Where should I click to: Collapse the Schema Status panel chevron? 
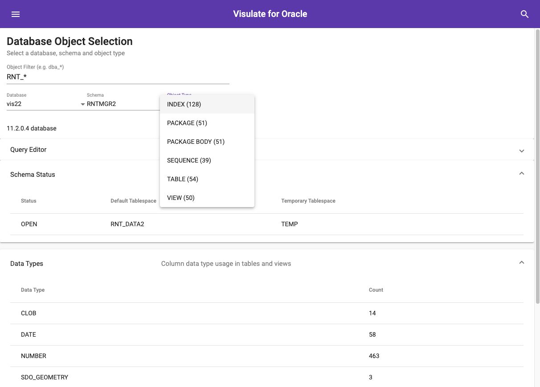521,173
